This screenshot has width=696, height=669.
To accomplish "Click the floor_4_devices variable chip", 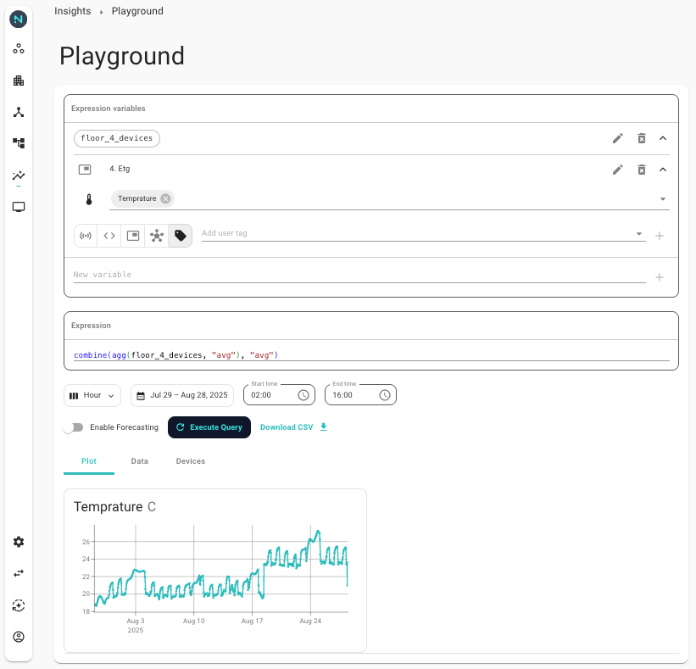I will click(x=117, y=138).
